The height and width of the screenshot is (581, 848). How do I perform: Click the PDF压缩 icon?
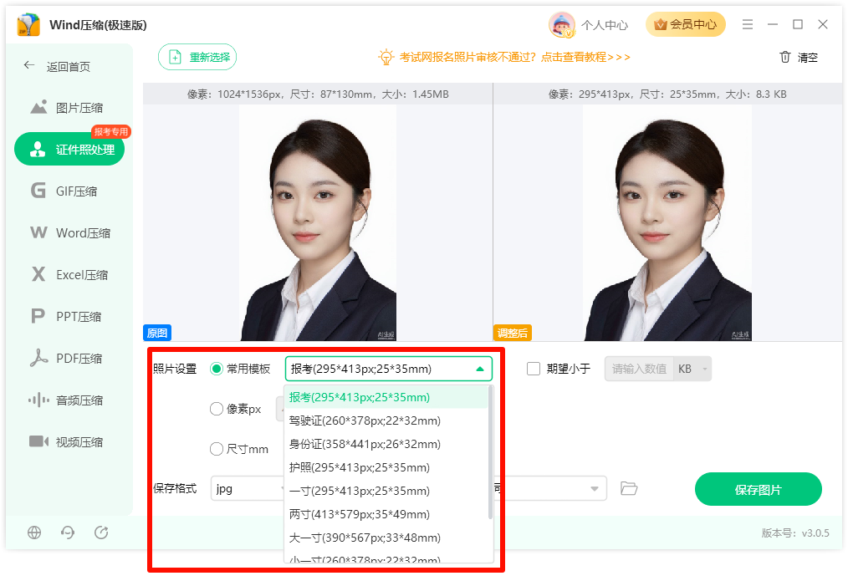[x=38, y=358]
